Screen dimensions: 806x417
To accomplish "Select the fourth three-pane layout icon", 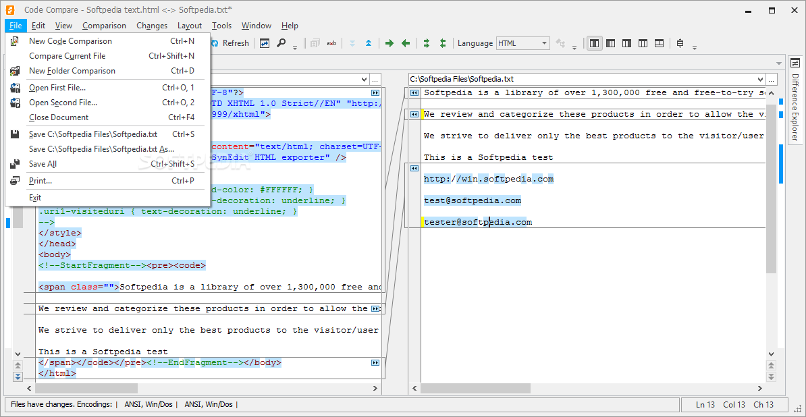I will click(x=643, y=43).
